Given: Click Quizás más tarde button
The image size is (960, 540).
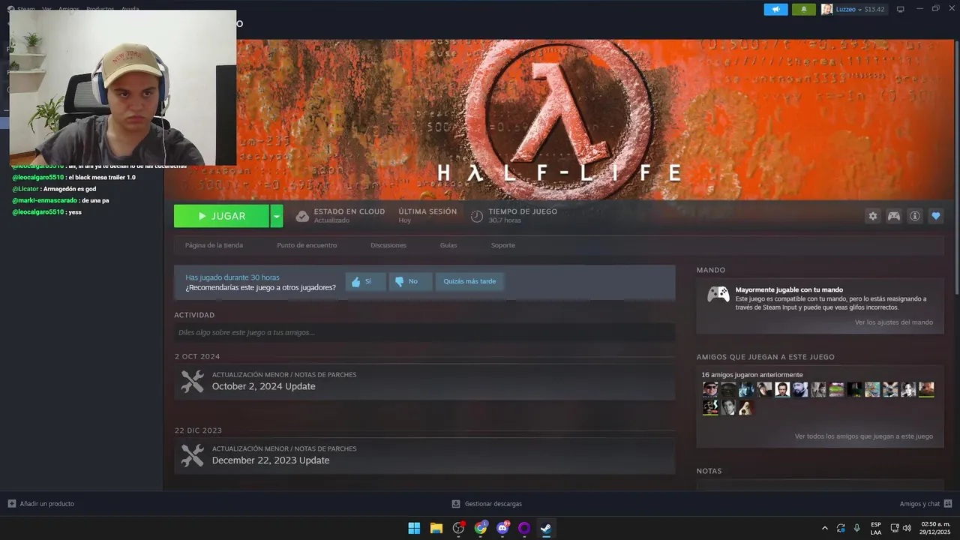Looking at the screenshot, I should [469, 281].
